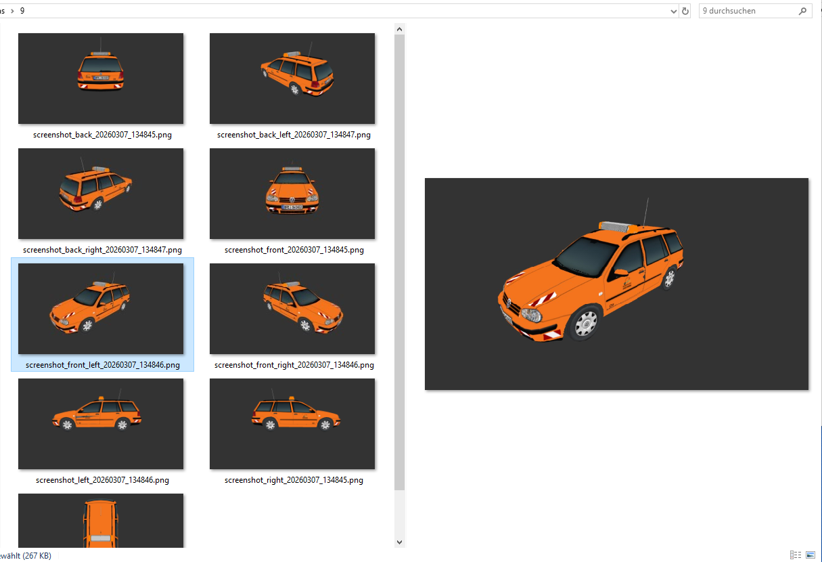Switch to large icons view in status bar
Screen dimensions: 822x562
pyautogui.click(x=810, y=555)
